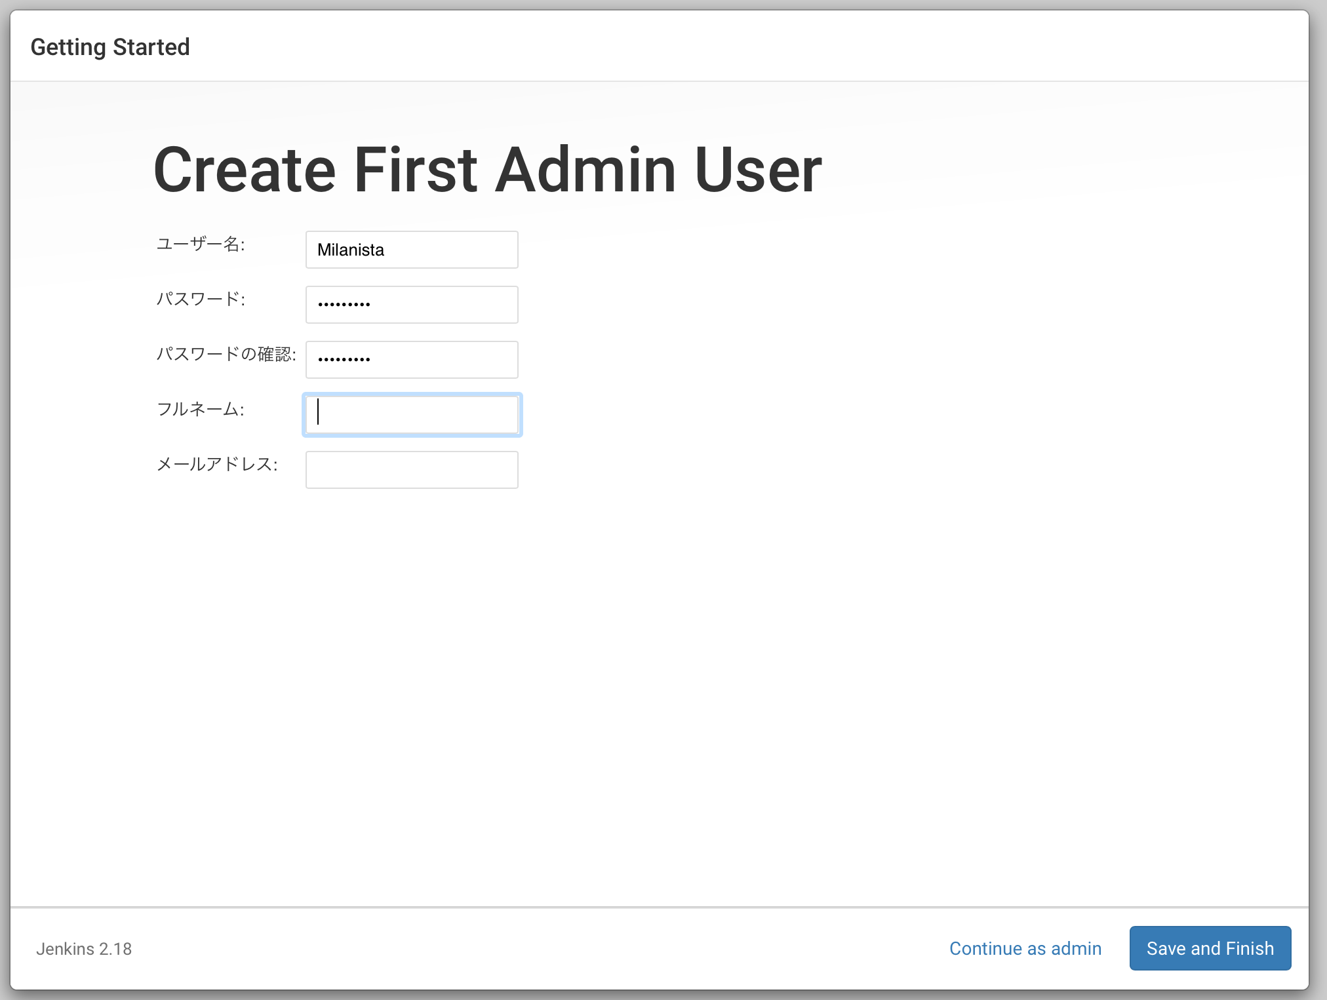Click the Getting Started header text

110,46
